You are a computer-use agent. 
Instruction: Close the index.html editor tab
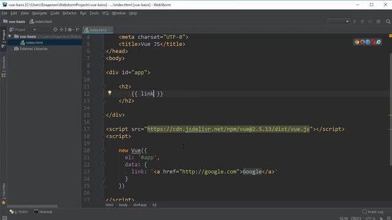pyautogui.click(x=110, y=30)
